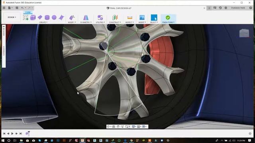This screenshot has width=255, height=143.
Task: Open the data panel grid icon
Action: (x=4, y=8)
